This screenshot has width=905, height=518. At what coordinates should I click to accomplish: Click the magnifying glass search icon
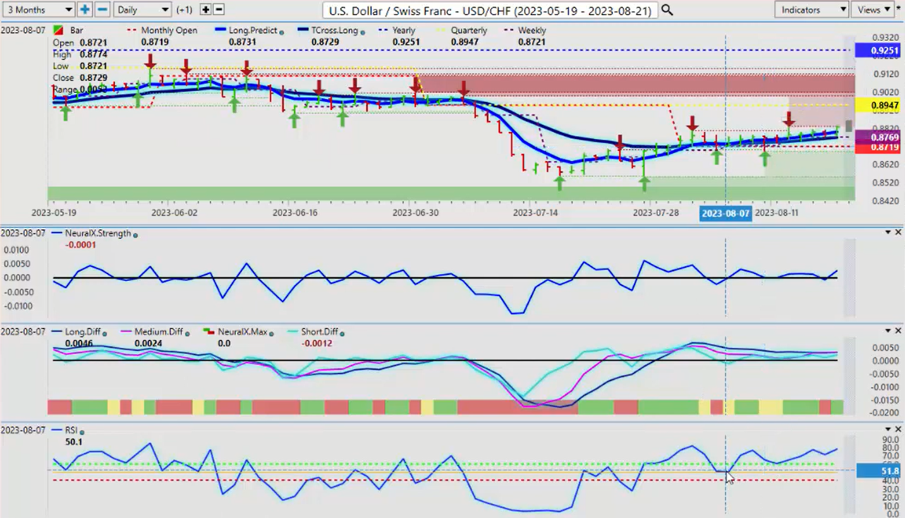tap(667, 10)
